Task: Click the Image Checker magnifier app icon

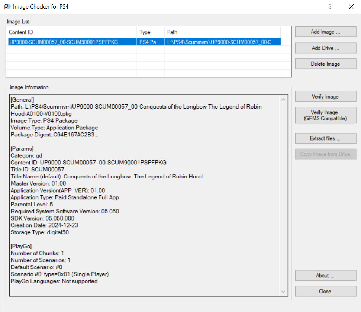Action: 7,6
